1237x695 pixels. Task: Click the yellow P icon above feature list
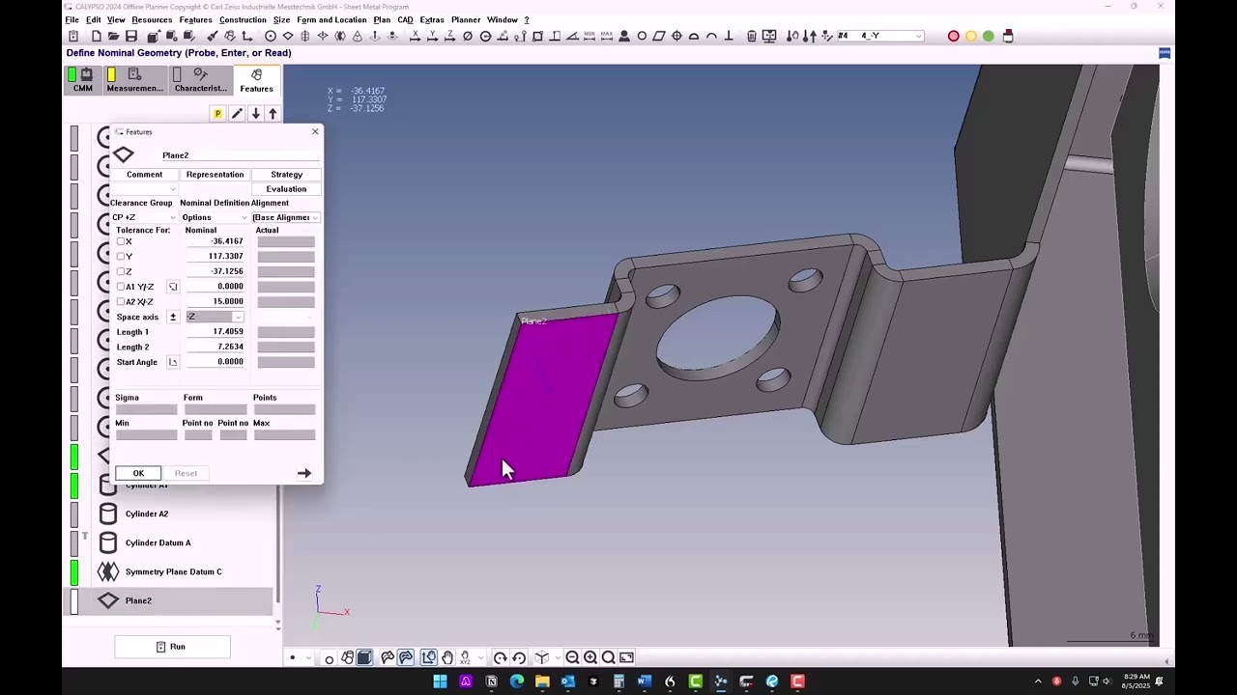click(x=217, y=114)
